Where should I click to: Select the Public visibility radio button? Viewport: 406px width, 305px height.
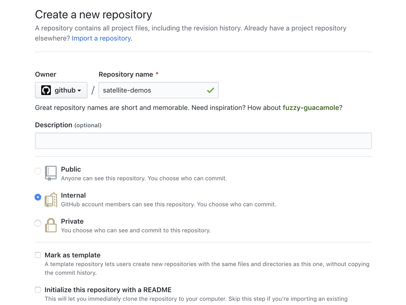[38, 171]
